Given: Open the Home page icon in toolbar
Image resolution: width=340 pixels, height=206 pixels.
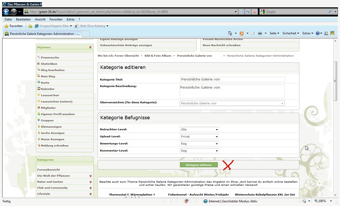Looking at the screenshot, I should [230, 33].
